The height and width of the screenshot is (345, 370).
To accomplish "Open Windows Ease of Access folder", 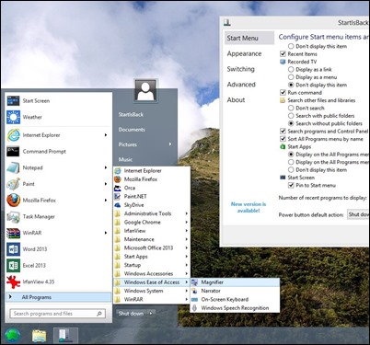I will pos(152,282).
